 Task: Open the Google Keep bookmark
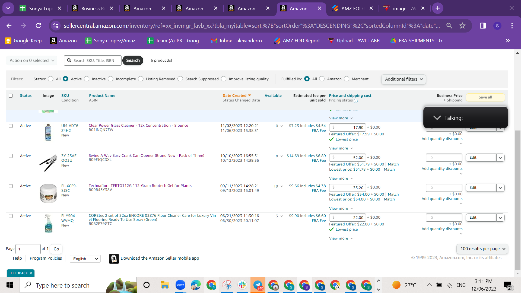23,41
